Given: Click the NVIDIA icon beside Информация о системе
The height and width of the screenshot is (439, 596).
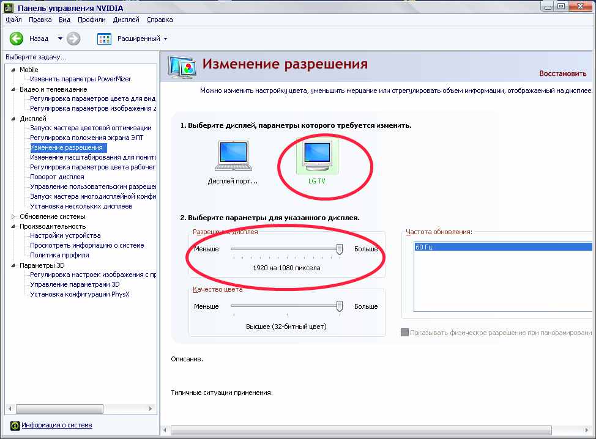Looking at the screenshot, I should tap(15, 426).
